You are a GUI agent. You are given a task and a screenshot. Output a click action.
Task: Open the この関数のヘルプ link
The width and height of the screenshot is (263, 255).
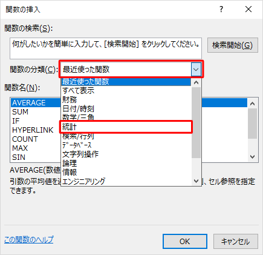tap(29, 240)
